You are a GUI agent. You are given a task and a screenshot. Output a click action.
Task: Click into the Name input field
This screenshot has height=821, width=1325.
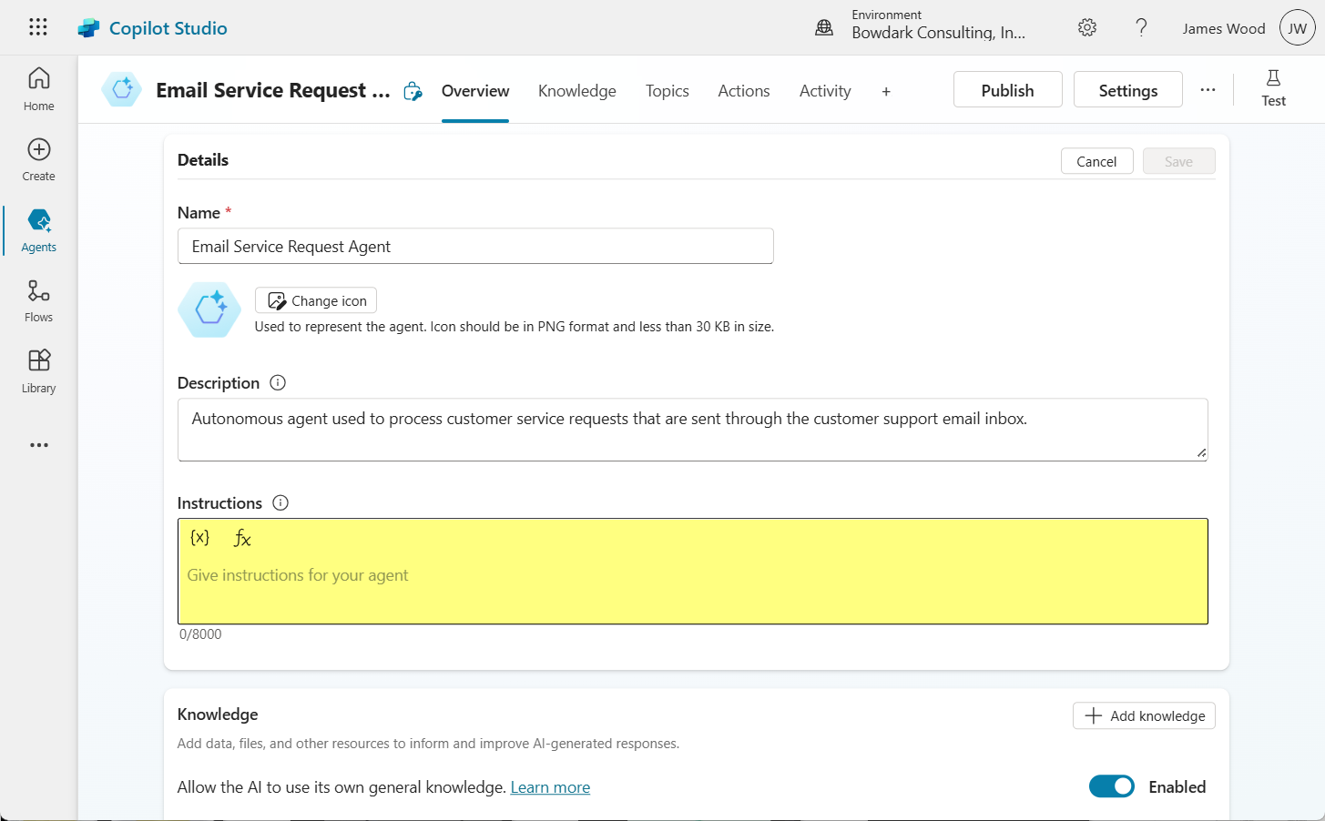coord(475,247)
